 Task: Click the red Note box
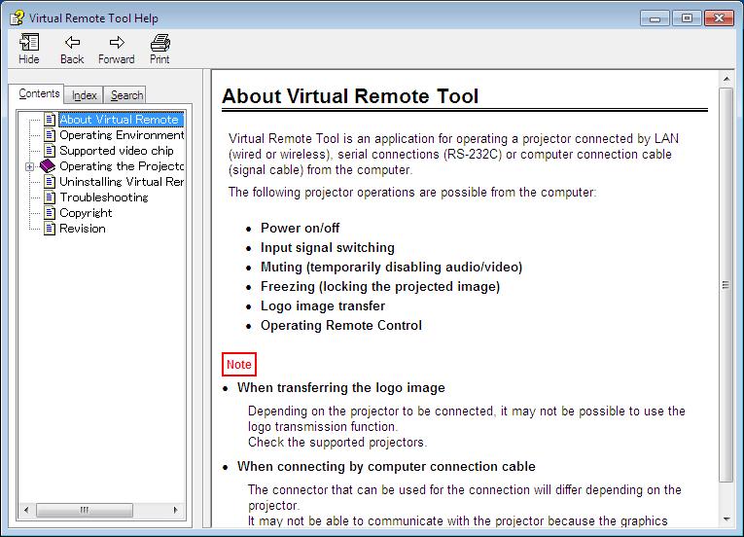pos(239,365)
